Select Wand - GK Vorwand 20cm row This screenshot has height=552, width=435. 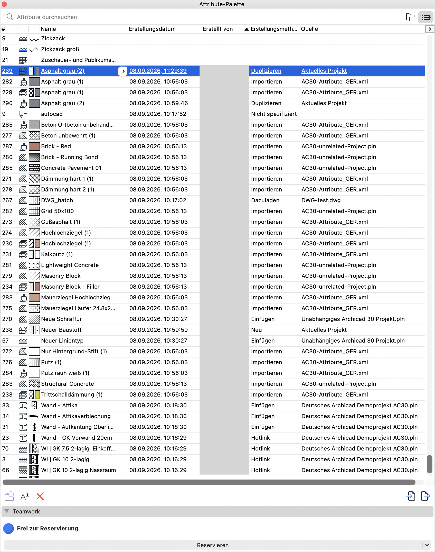click(213, 438)
